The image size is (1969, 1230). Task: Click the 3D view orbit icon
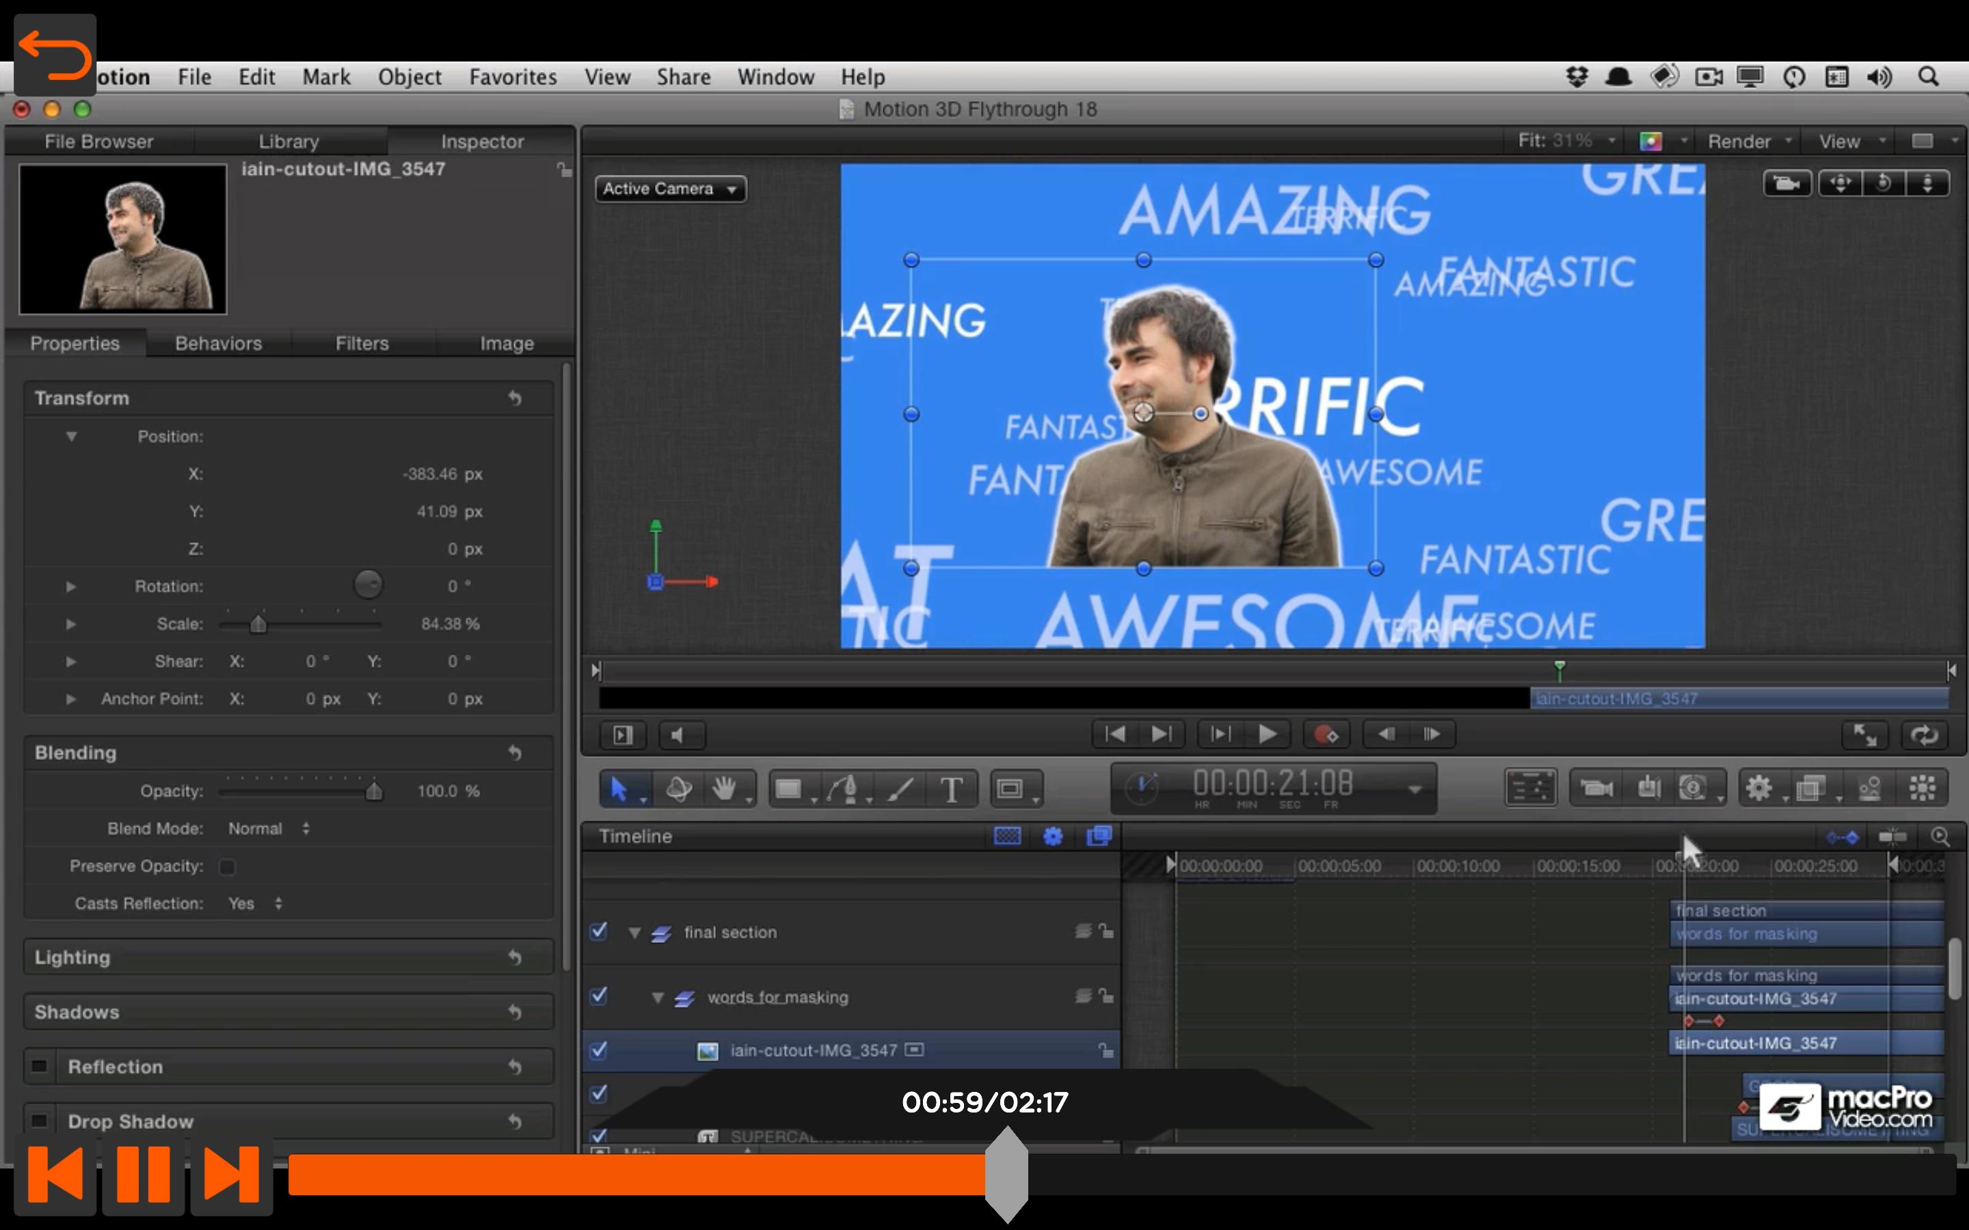[1883, 184]
